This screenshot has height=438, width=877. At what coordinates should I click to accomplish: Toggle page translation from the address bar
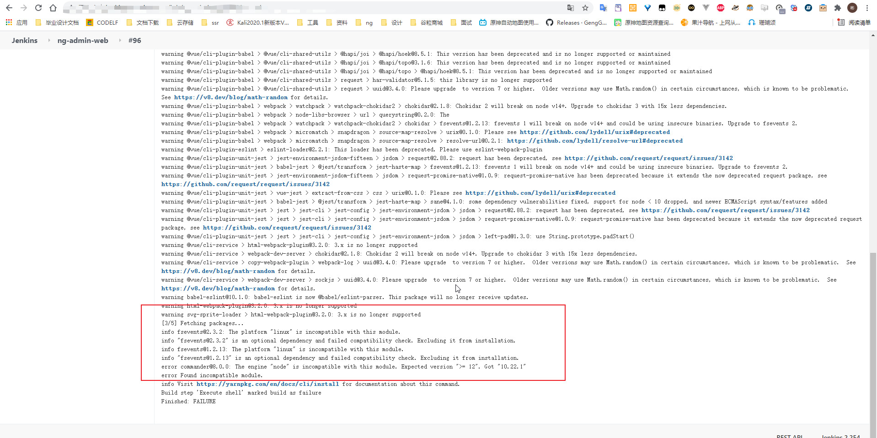point(571,8)
